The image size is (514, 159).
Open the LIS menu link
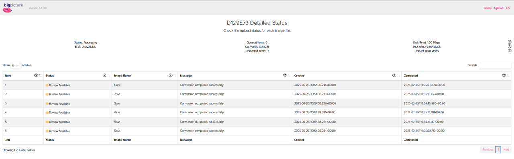pos(508,8)
